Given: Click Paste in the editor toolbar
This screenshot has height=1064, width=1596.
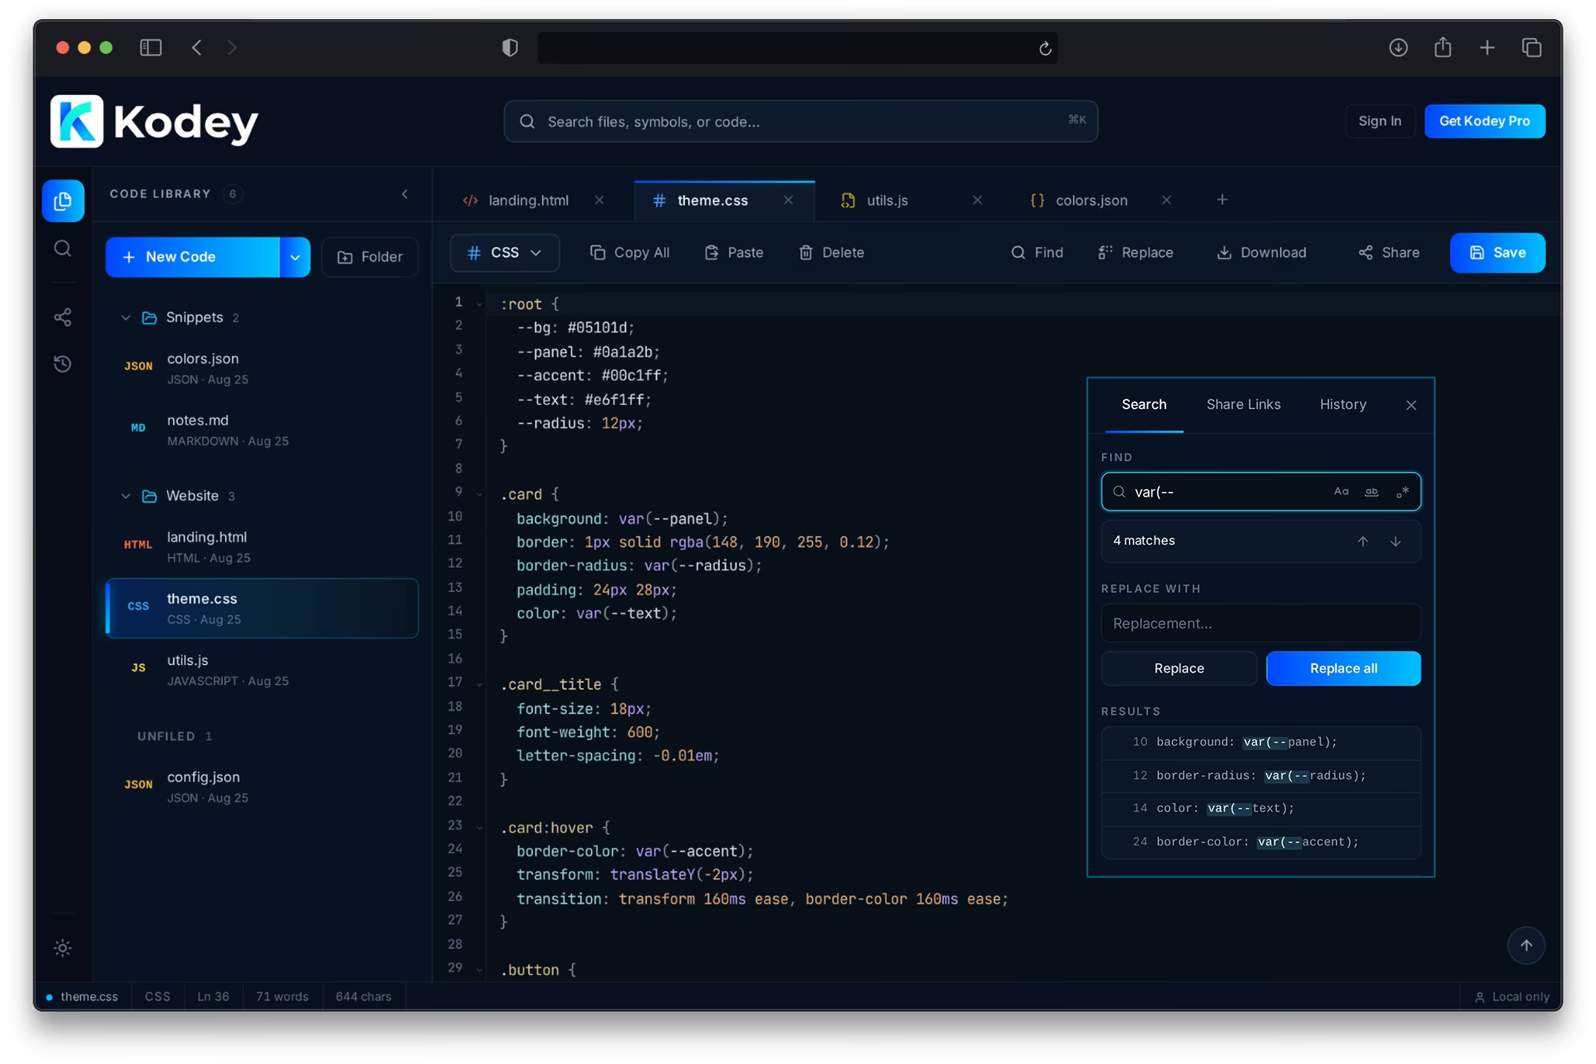Looking at the screenshot, I should point(734,253).
